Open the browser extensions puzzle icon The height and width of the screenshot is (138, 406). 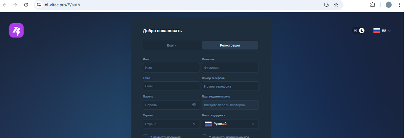click(373, 5)
